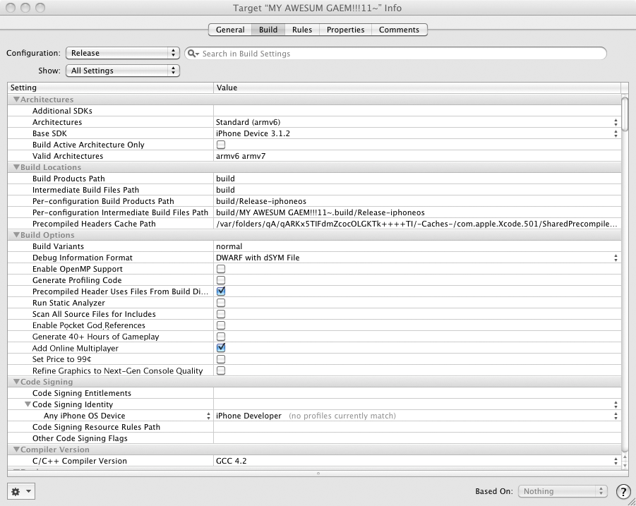
Task: Enable Pocket God References checkbox
Action: [221, 325]
